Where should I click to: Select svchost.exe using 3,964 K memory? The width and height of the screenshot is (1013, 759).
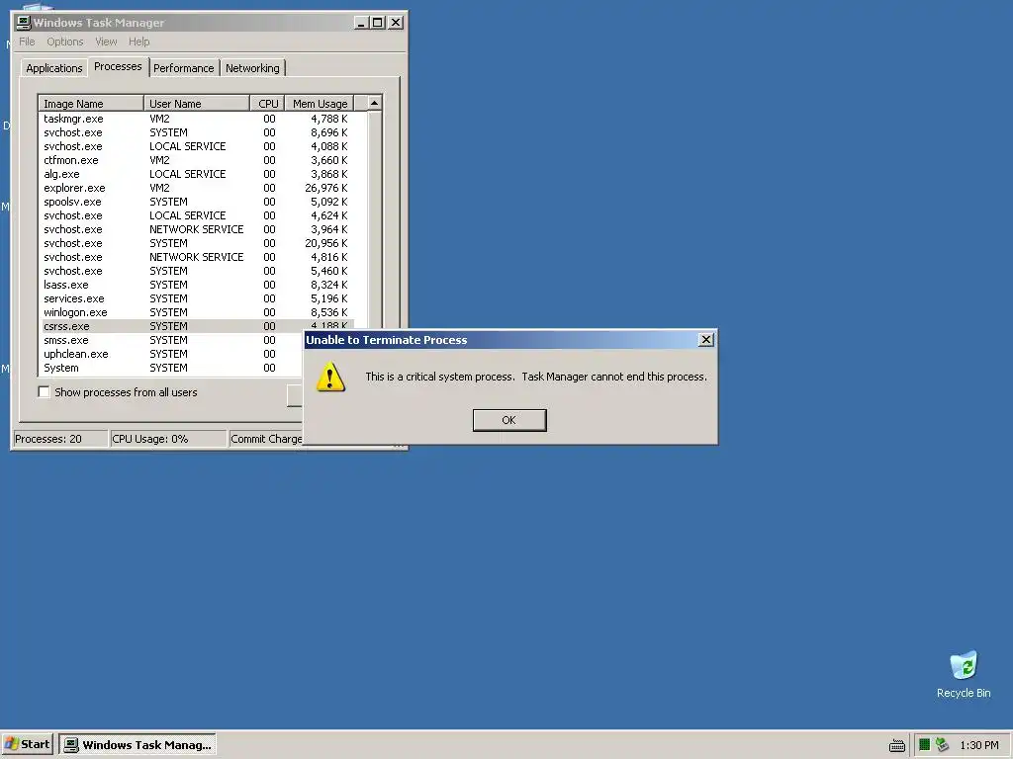[x=196, y=229]
